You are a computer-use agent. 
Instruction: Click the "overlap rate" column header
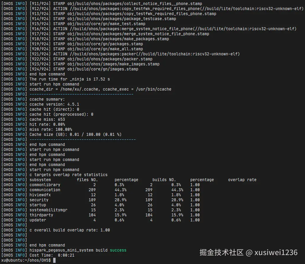click(242, 180)
